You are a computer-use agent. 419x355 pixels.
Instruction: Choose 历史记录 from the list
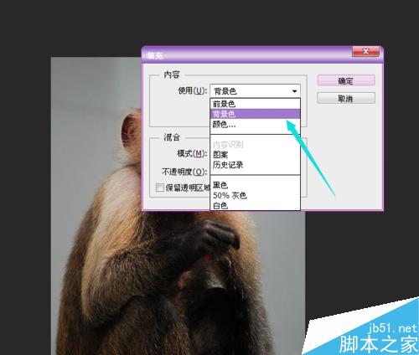tap(255, 165)
